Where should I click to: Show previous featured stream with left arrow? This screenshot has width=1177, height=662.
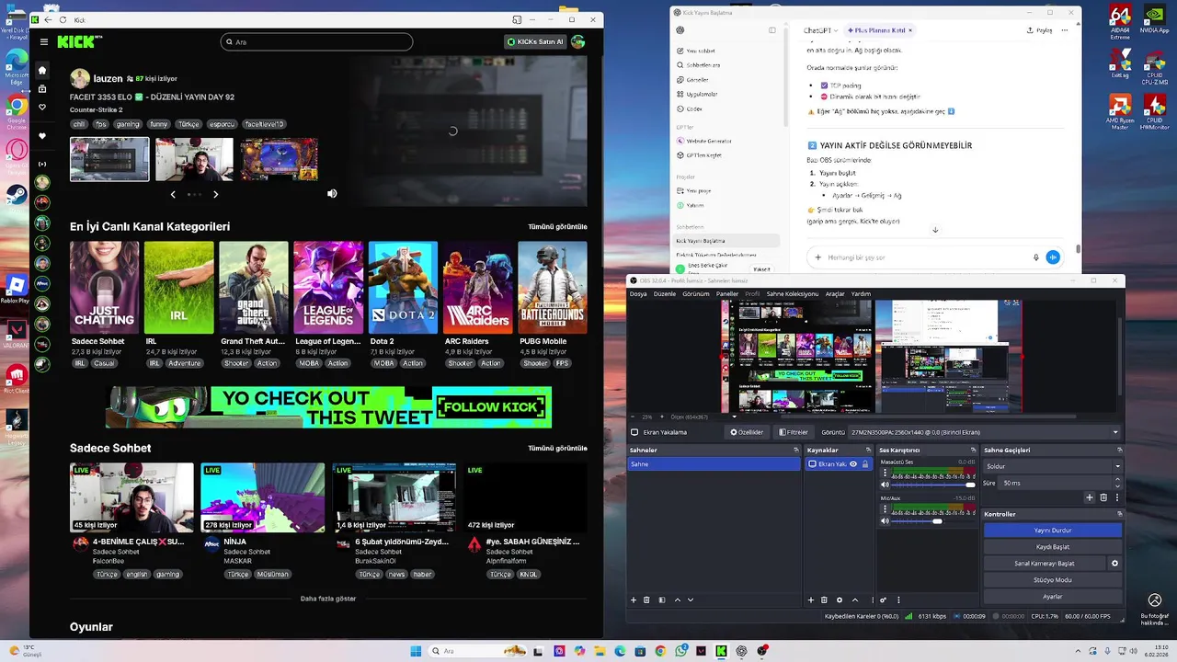[x=173, y=194]
